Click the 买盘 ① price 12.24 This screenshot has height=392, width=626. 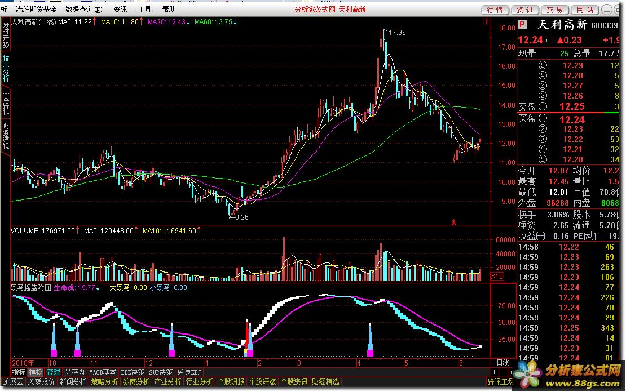pyautogui.click(x=572, y=119)
